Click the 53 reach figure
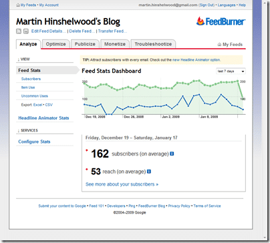Image resolution: width=270 pixels, height=243 pixels. pyautogui.click(x=96, y=172)
